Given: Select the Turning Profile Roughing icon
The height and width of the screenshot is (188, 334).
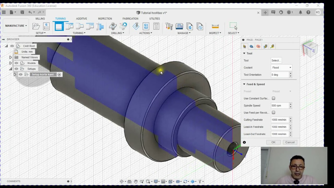Looking at the screenshot, I should [69, 26].
